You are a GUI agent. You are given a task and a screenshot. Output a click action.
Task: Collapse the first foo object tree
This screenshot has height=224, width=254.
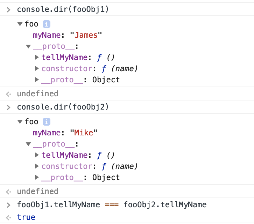pos(20,24)
